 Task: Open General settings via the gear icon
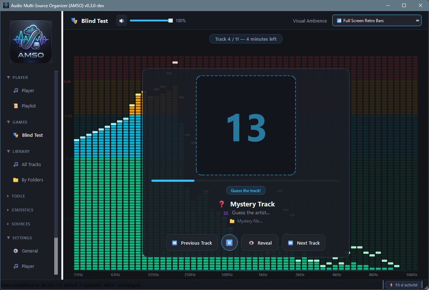point(16,251)
